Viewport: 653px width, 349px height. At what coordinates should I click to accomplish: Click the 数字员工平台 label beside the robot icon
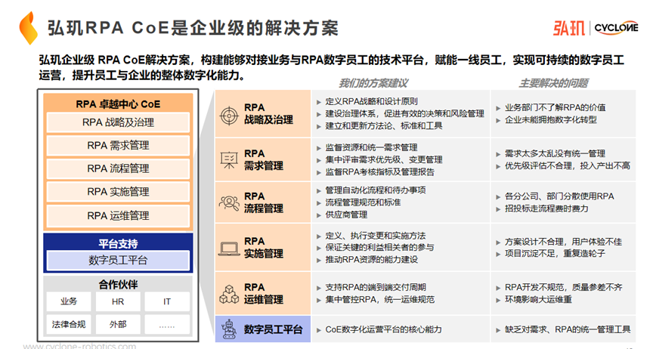click(273, 329)
